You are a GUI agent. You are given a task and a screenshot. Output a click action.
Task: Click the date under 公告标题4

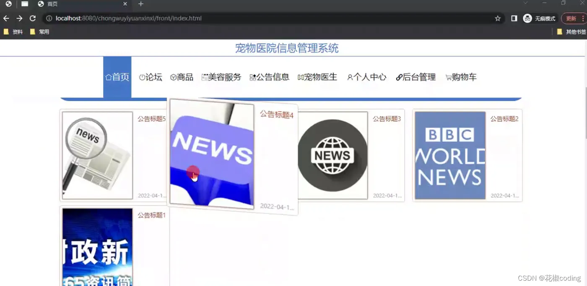pyautogui.click(x=277, y=207)
